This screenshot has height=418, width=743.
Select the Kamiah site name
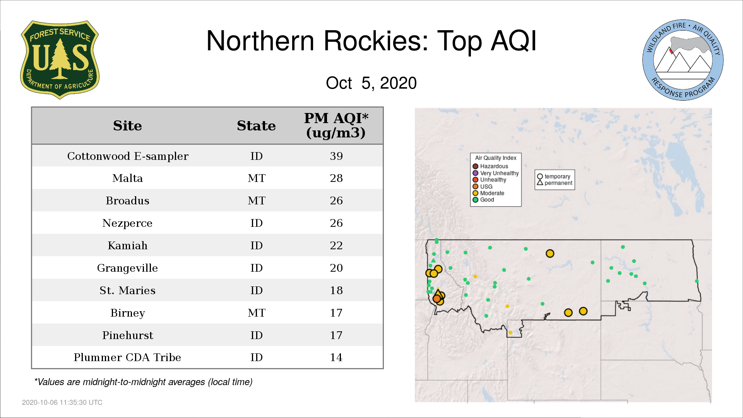[x=128, y=245]
